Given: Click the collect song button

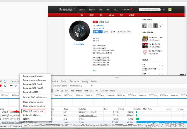Looking at the screenshot, I should coord(106,32).
